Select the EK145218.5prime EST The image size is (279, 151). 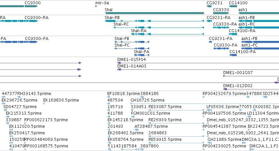pos(109,123)
